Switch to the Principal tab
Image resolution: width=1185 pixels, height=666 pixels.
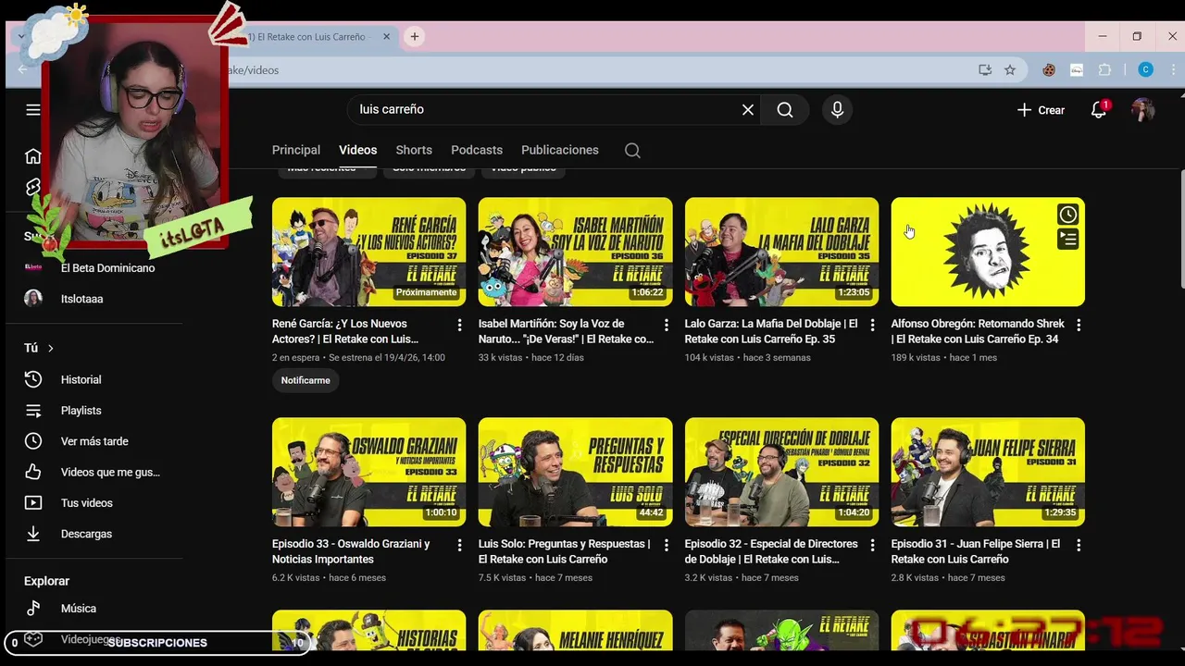[x=296, y=150]
